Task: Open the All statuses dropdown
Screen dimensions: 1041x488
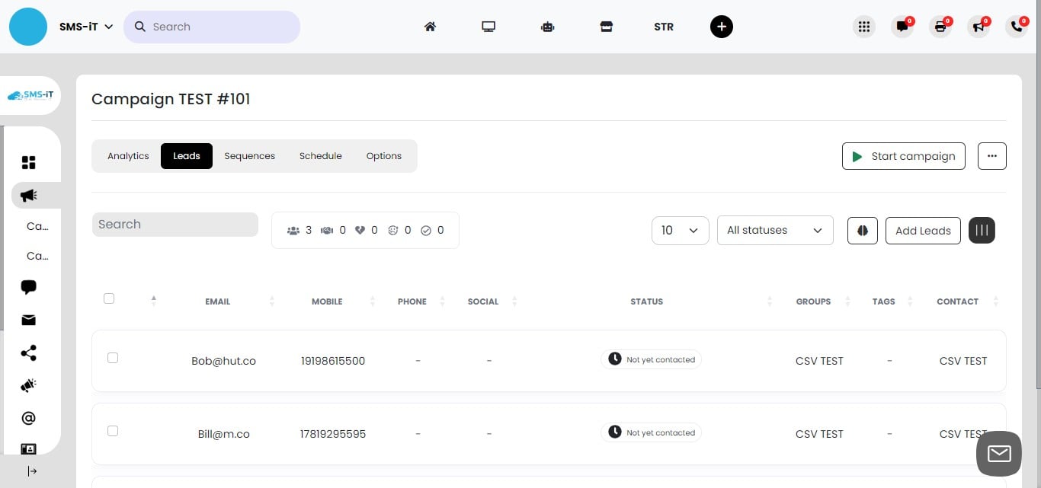Action: (x=774, y=230)
